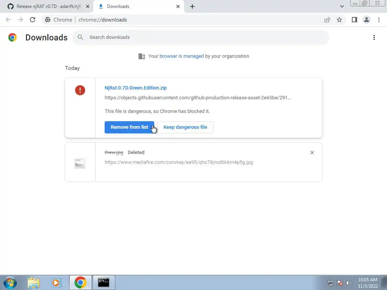This screenshot has width=387, height=290.
Task: Open the command prompt taskbar icon
Action: 104,282
